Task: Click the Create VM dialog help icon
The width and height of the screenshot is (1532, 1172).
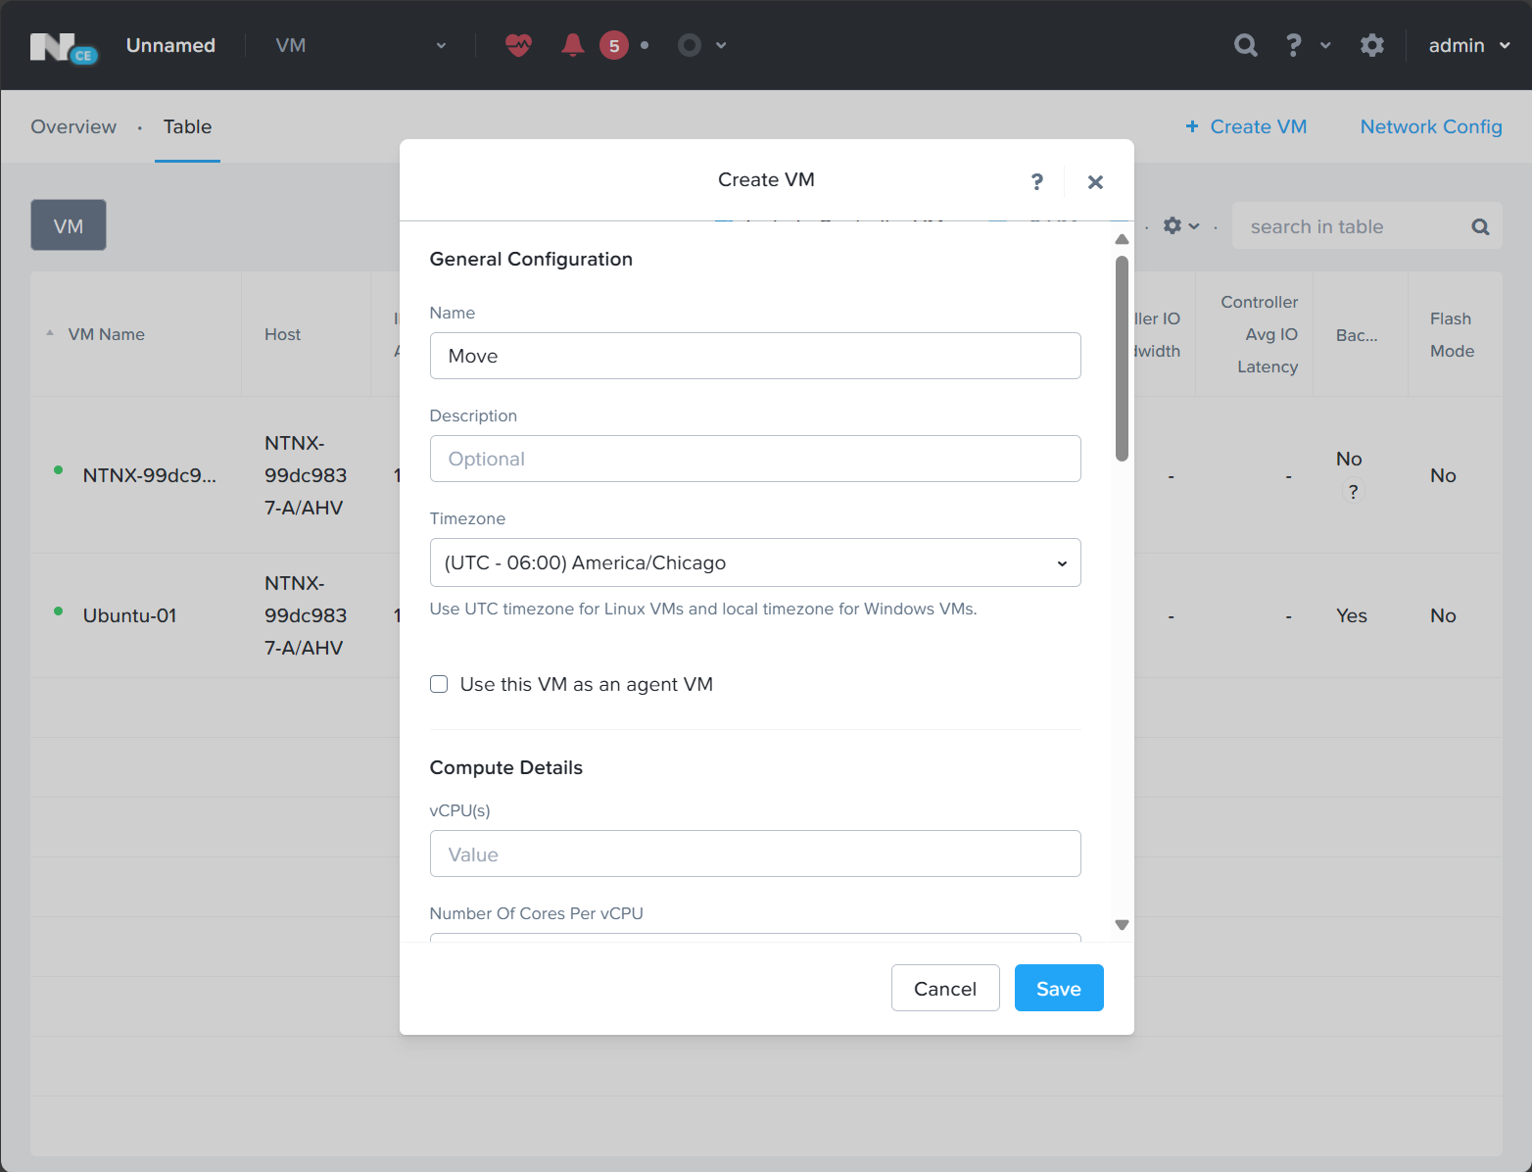Action: coord(1037,181)
